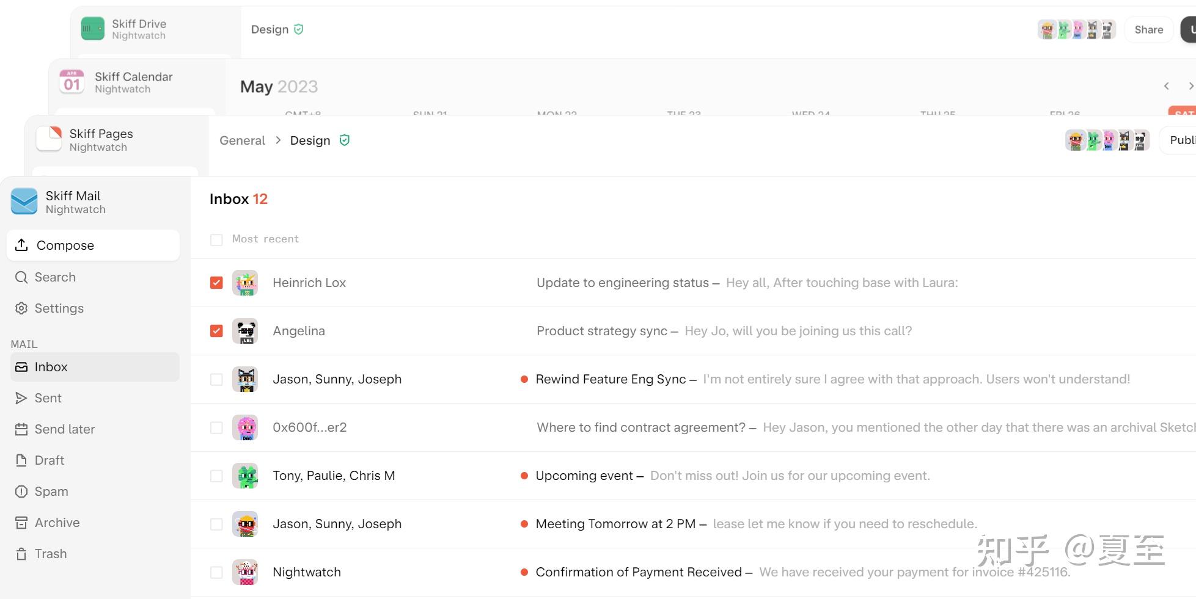The height and width of the screenshot is (599, 1196).
Task: Open the Skiff Calendar app icon
Action: [72, 82]
